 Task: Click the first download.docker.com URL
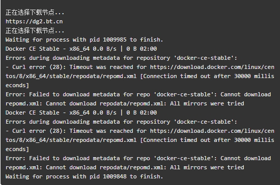pos(212,67)
